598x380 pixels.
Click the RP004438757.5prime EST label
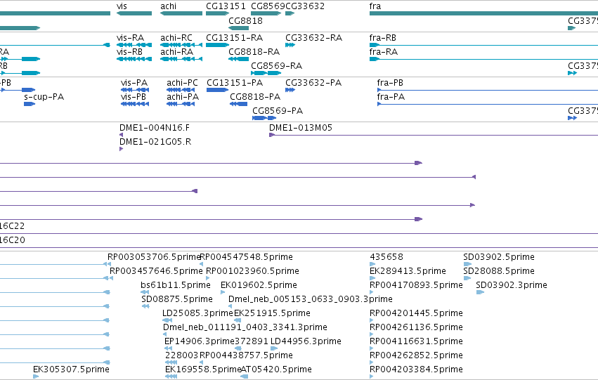[x=247, y=355]
